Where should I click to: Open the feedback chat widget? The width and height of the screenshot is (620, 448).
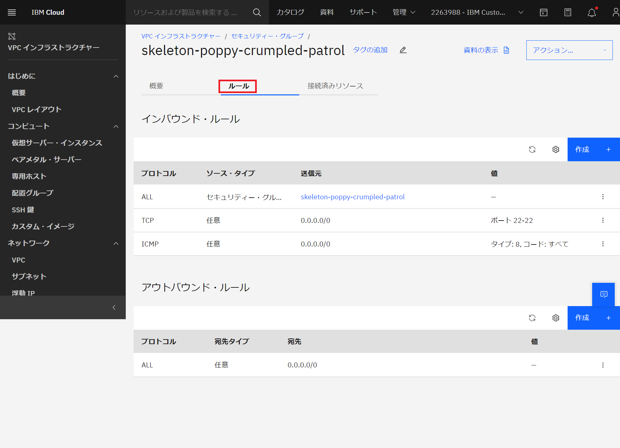(604, 294)
